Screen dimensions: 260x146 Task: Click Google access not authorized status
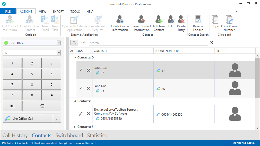(77, 143)
